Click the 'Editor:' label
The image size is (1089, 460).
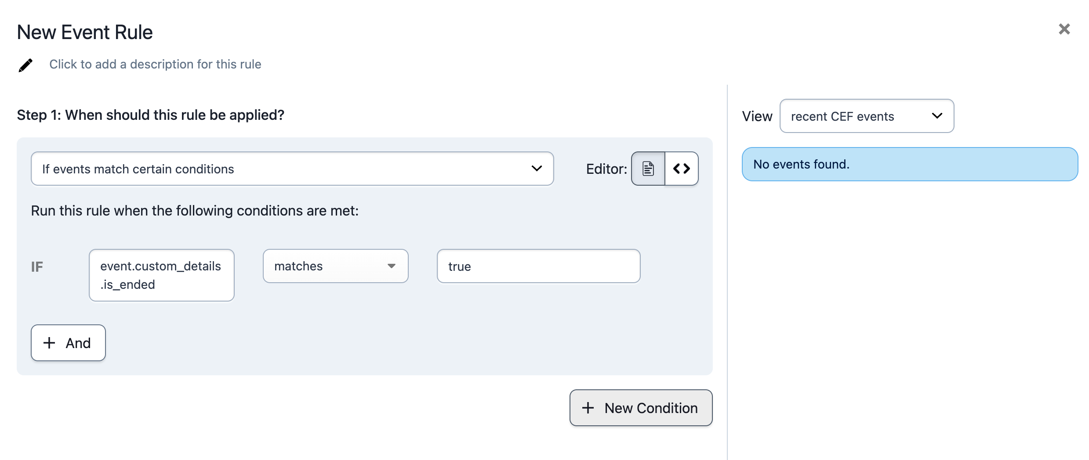coord(606,169)
